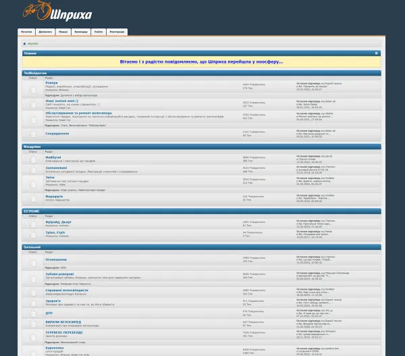
Task: Open the ТехМайданчик category header
Action: pos(35,73)
